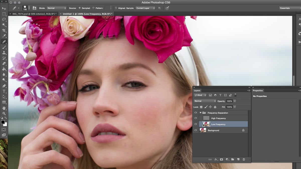Image resolution: width=301 pixels, height=169 pixels.
Task: Open the healing Mode dropdown
Action: click(x=56, y=8)
